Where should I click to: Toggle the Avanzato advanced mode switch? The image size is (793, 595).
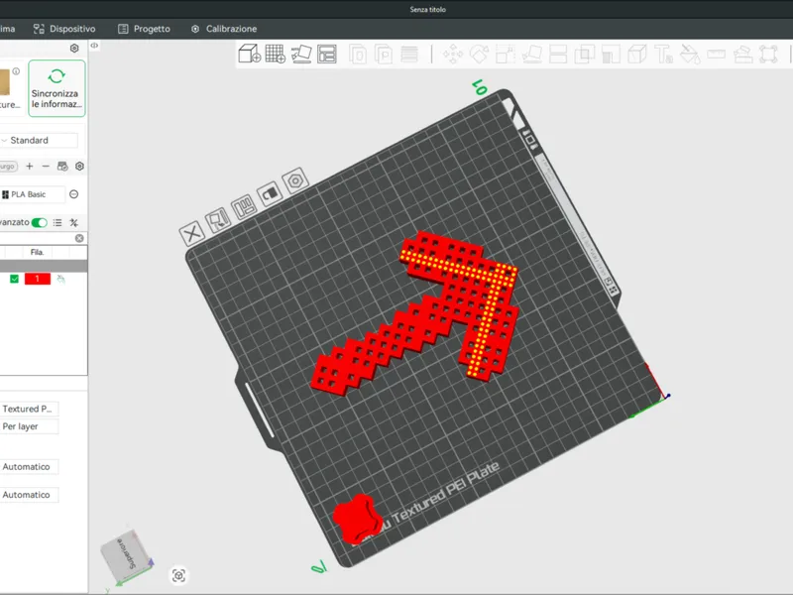(39, 222)
